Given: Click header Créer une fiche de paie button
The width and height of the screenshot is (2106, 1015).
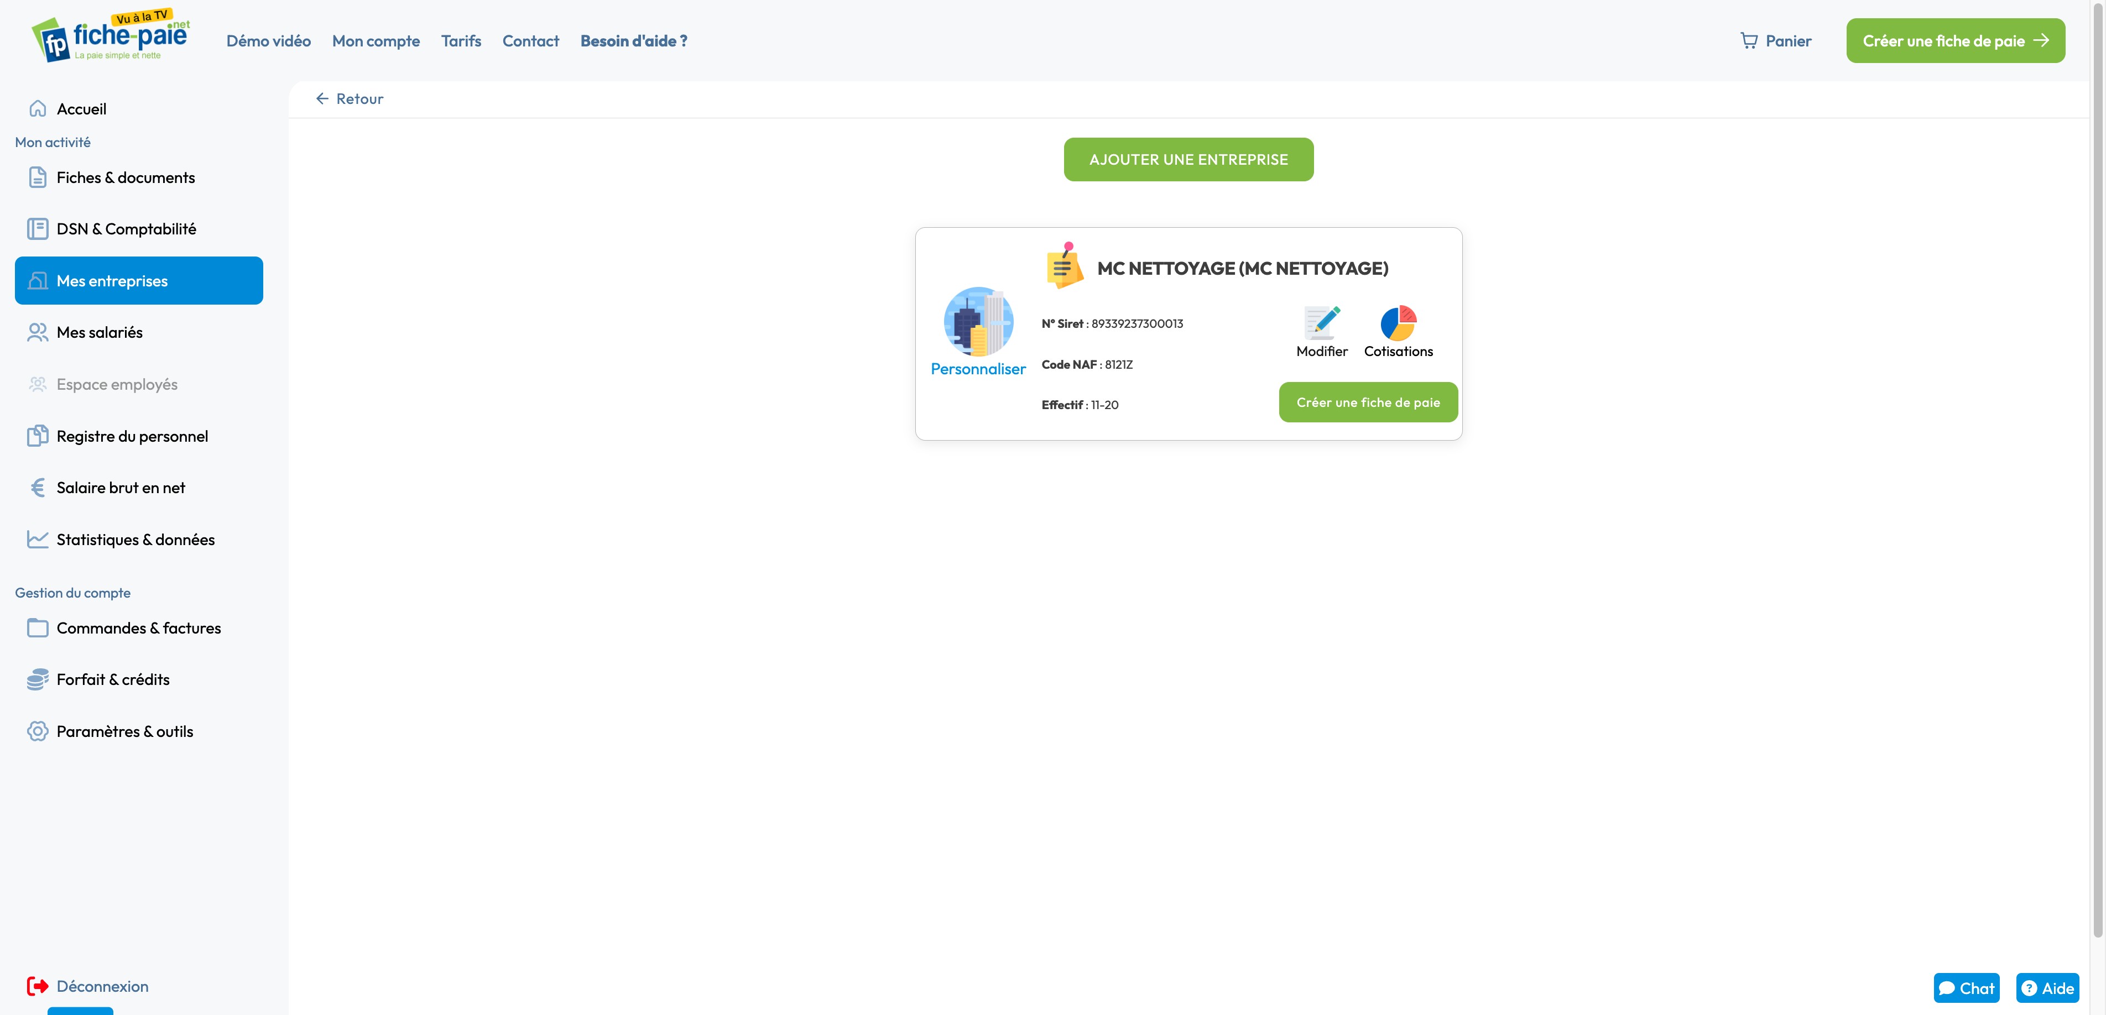Looking at the screenshot, I should point(1955,41).
